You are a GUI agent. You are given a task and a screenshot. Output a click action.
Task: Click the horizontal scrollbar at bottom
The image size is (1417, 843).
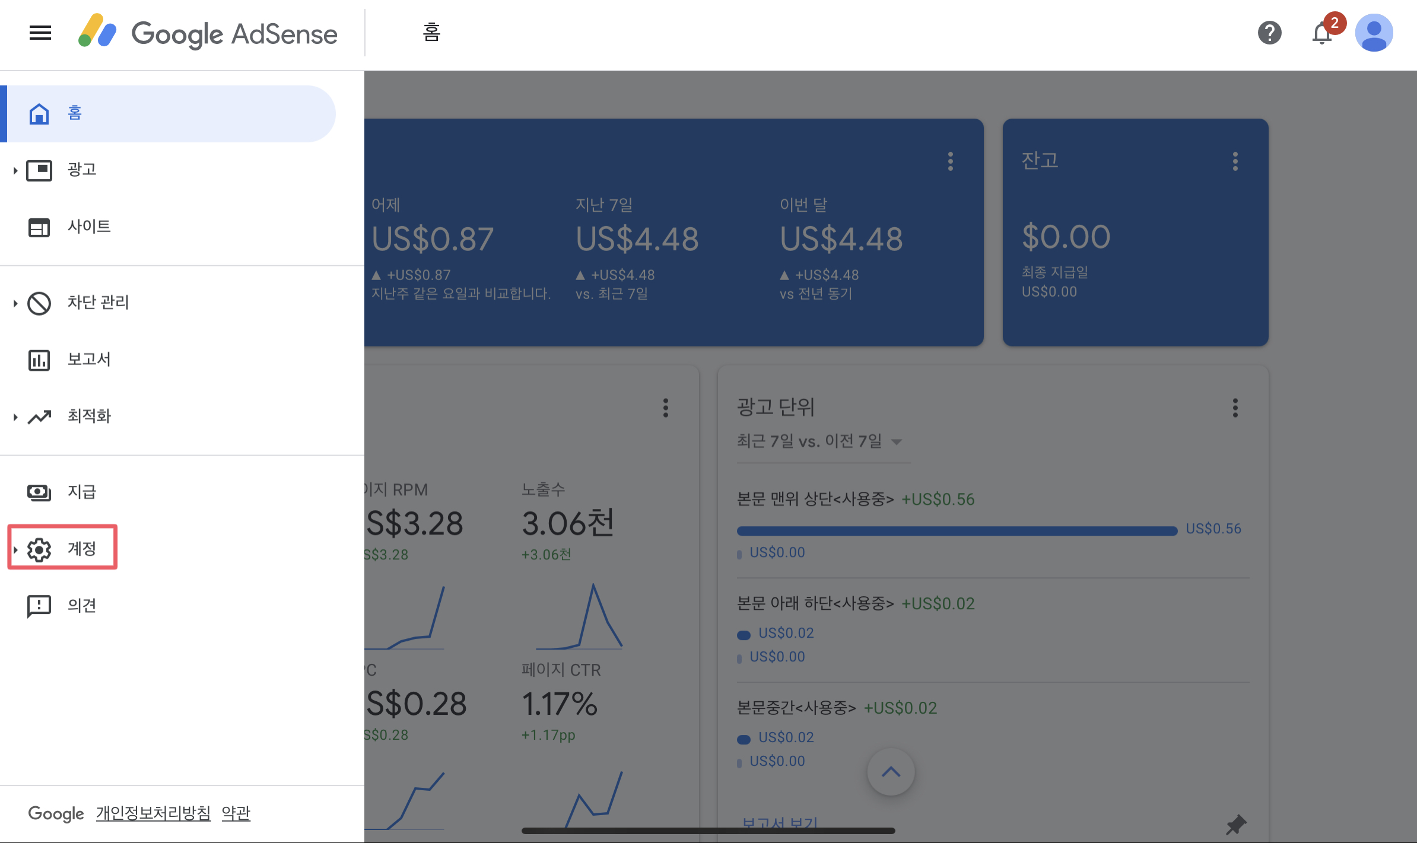[x=708, y=831]
